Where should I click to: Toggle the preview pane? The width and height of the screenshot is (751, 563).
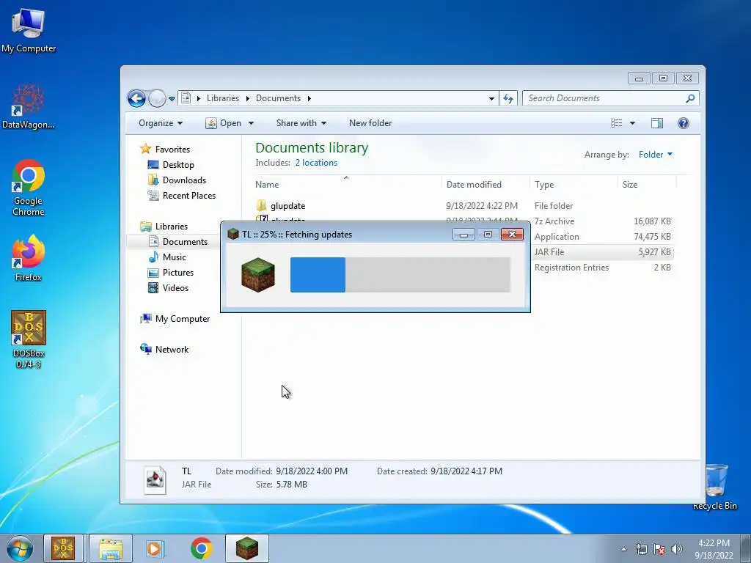(x=657, y=123)
